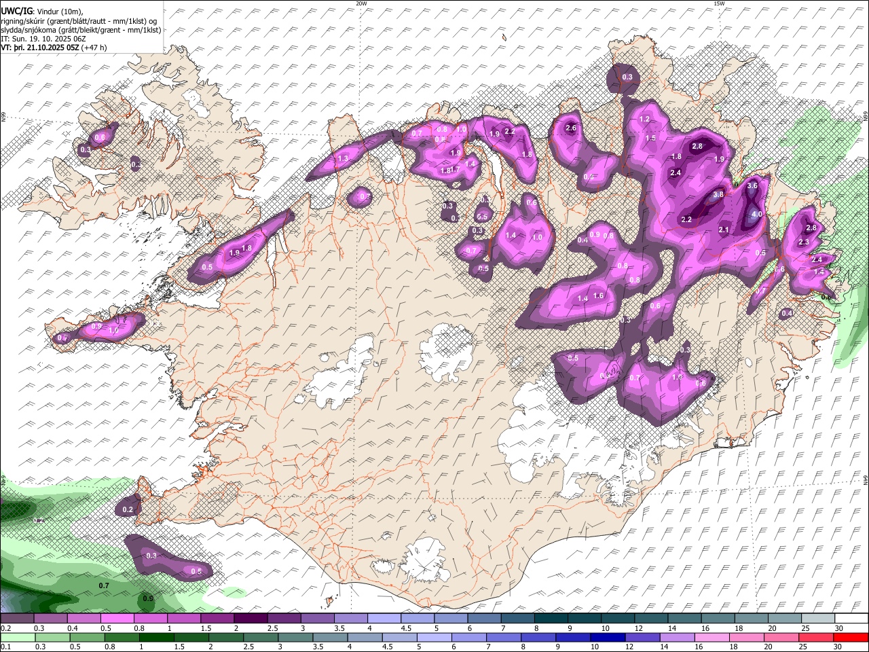Image resolution: width=869 pixels, height=652 pixels.
Task: Click the rigning/skúrir legend description line
Action: (x=79, y=20)
